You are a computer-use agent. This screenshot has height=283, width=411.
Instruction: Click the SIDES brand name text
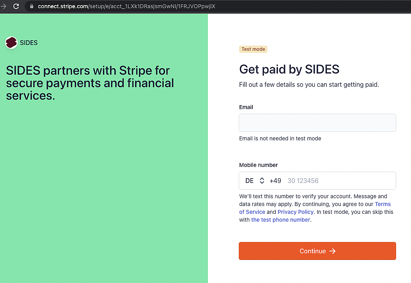click(29, 43)
